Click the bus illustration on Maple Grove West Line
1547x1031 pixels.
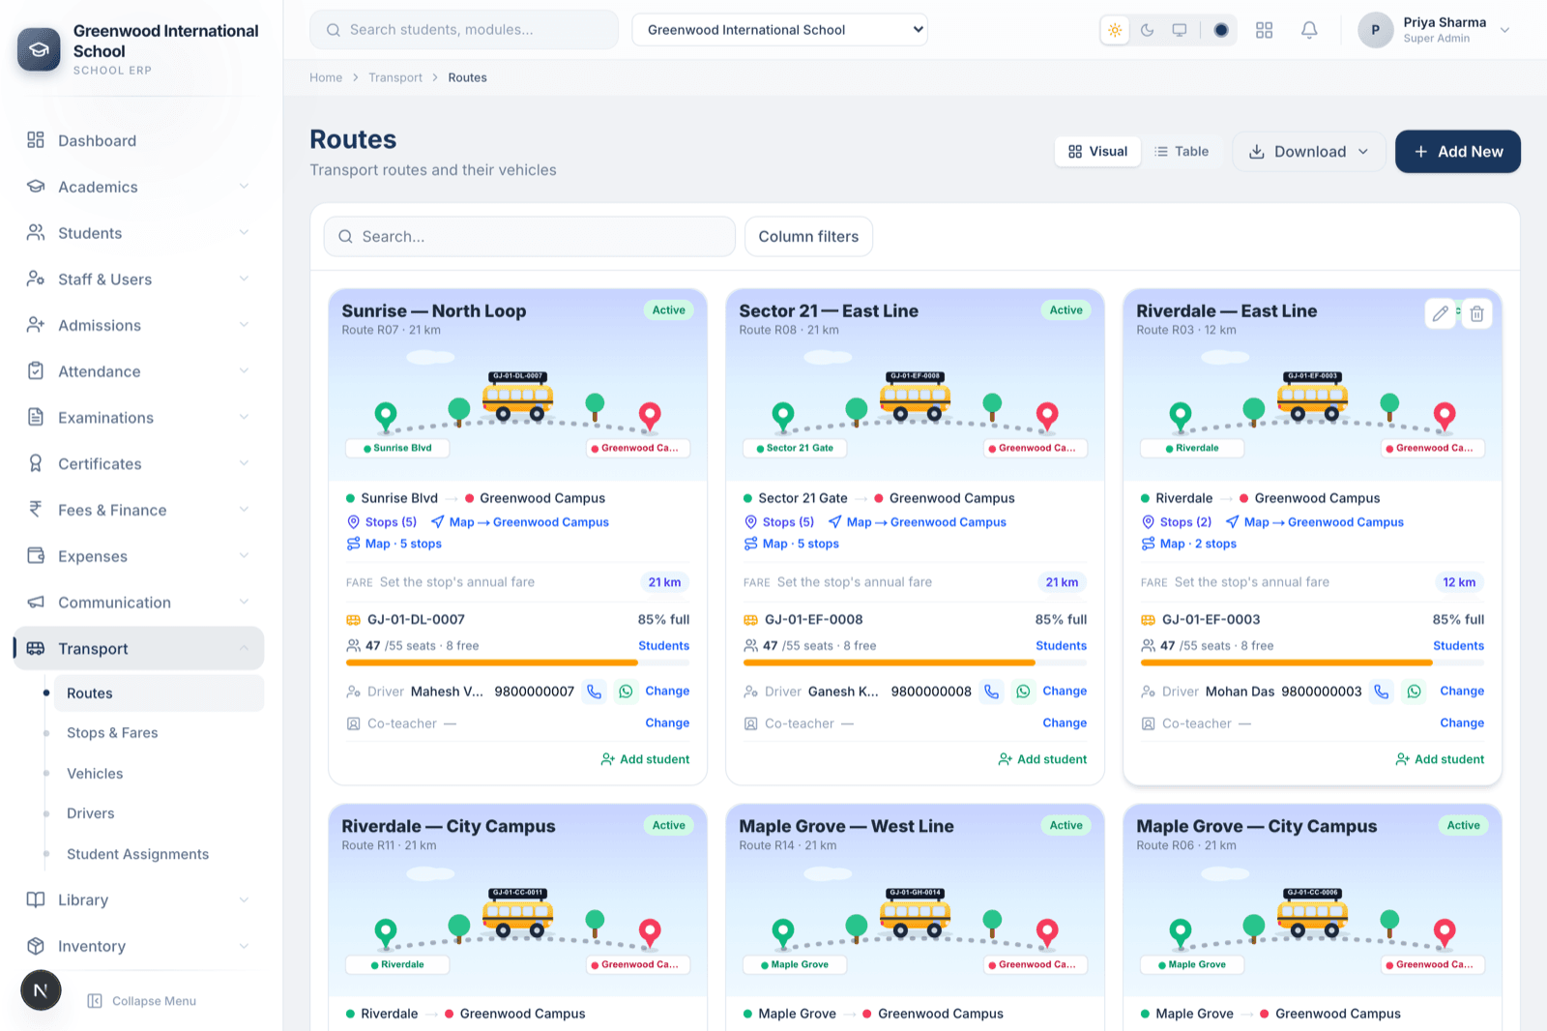(x=915, y=912)
